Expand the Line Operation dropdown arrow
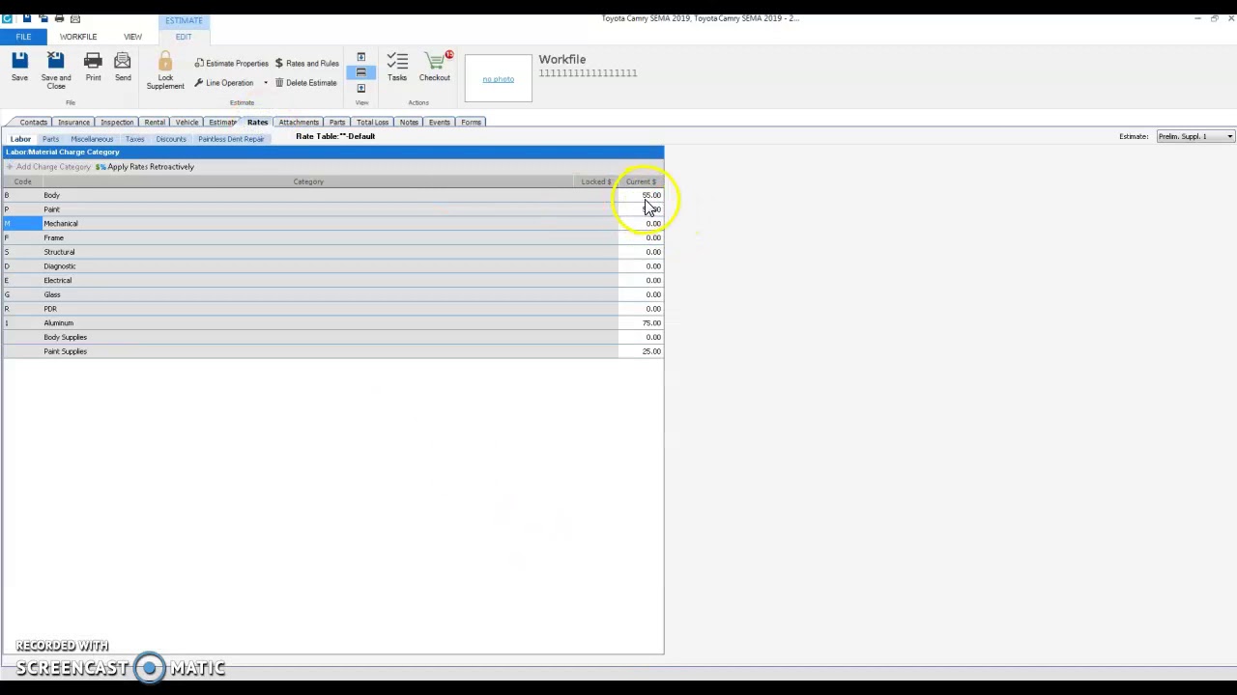This screenshot has height=695, width=1237. (x=266, y=83)
